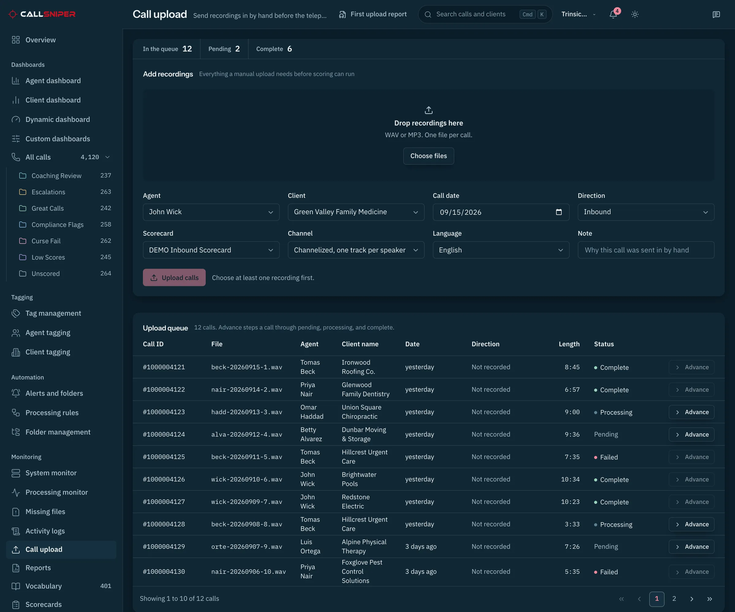Open the Channel dropdown
Viewport: 735px width, 612px height.
point(356,250)
